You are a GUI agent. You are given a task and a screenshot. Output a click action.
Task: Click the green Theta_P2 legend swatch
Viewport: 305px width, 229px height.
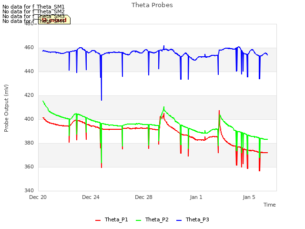(x=138, y=220)
